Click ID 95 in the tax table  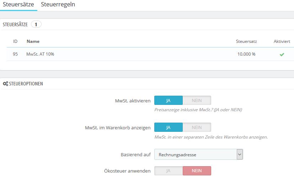tap(15, 55)
